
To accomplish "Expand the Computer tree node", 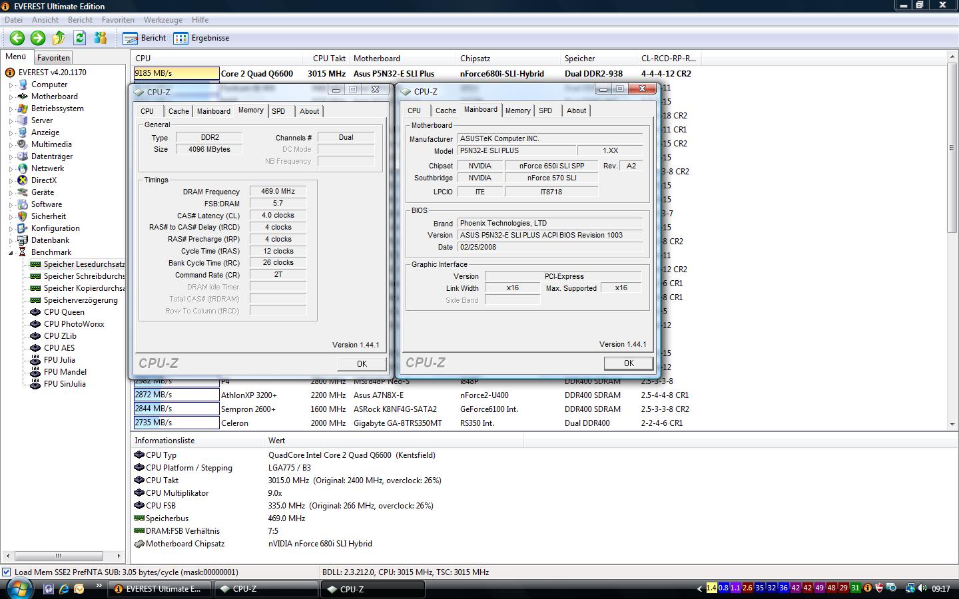I will [x=11, y=85].
